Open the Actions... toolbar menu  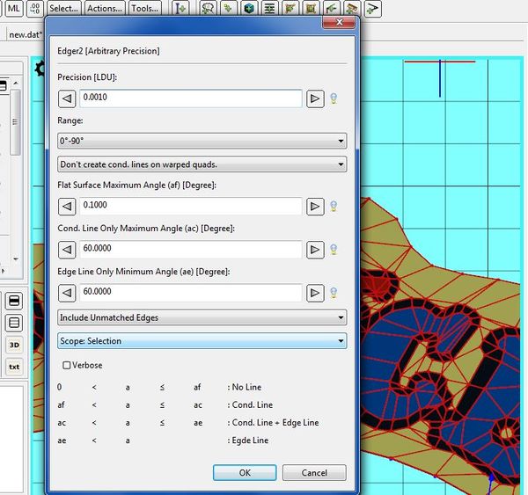105,9
